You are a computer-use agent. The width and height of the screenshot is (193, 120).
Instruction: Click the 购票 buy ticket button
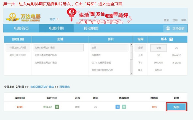pos(176,107)
